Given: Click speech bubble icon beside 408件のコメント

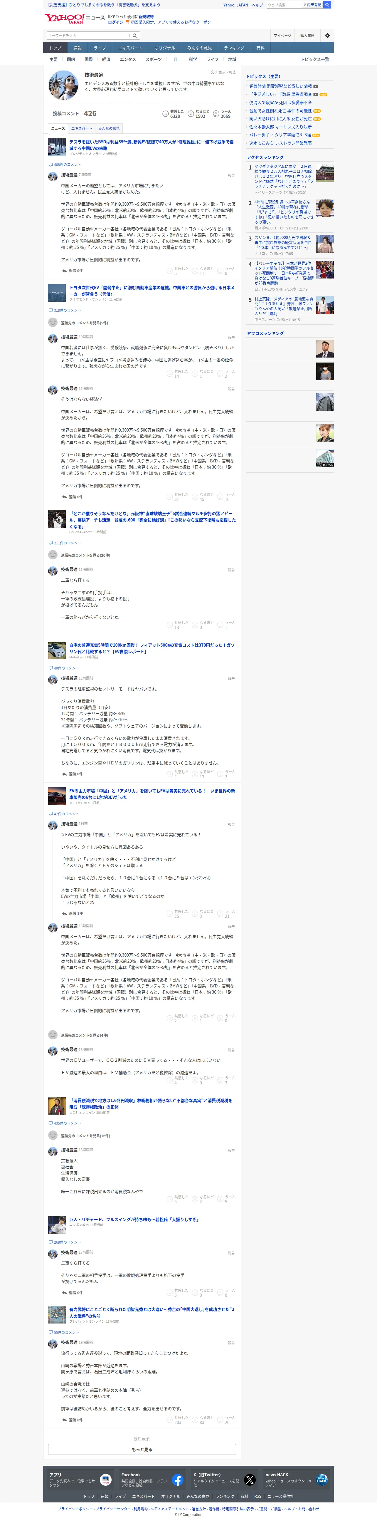Looking at the screenshot, I should (50, 164).
